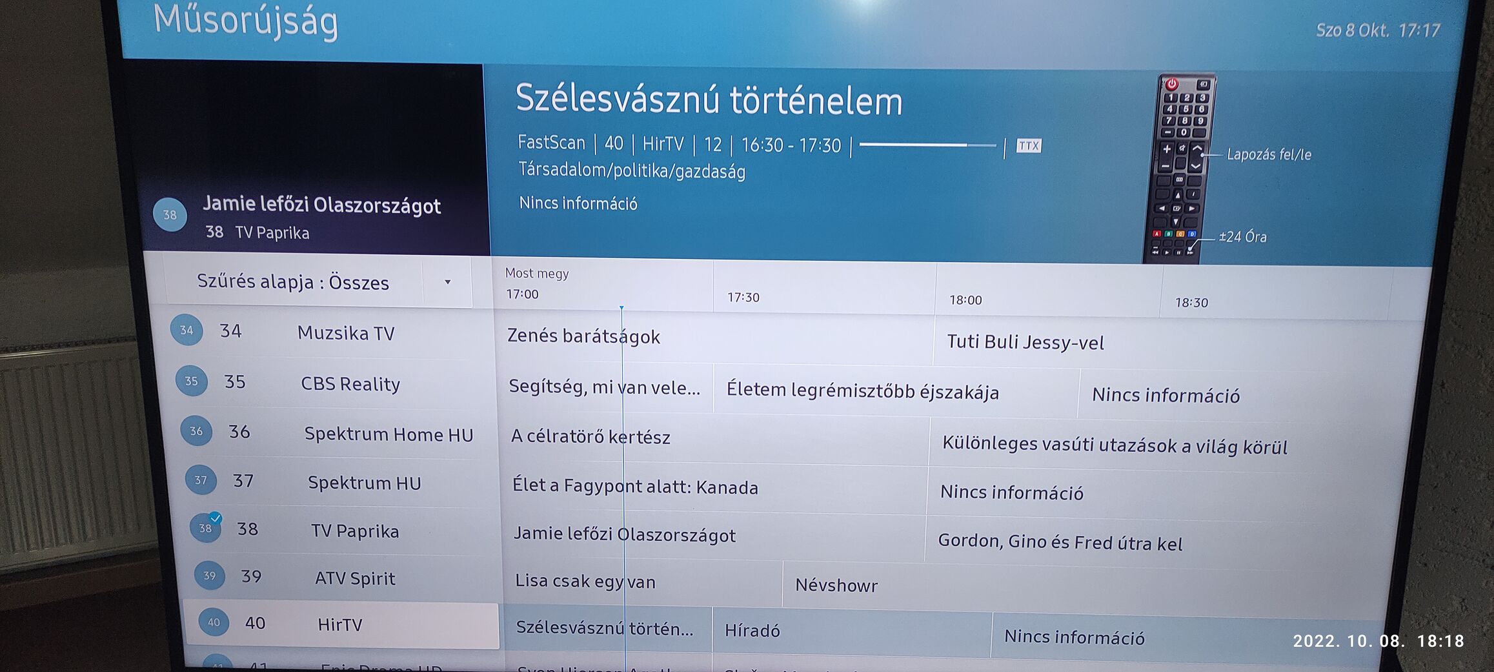Select the round 39 badge for ATV Spirit
This screenshot has width=1494, height=672.
pos(210,575)
